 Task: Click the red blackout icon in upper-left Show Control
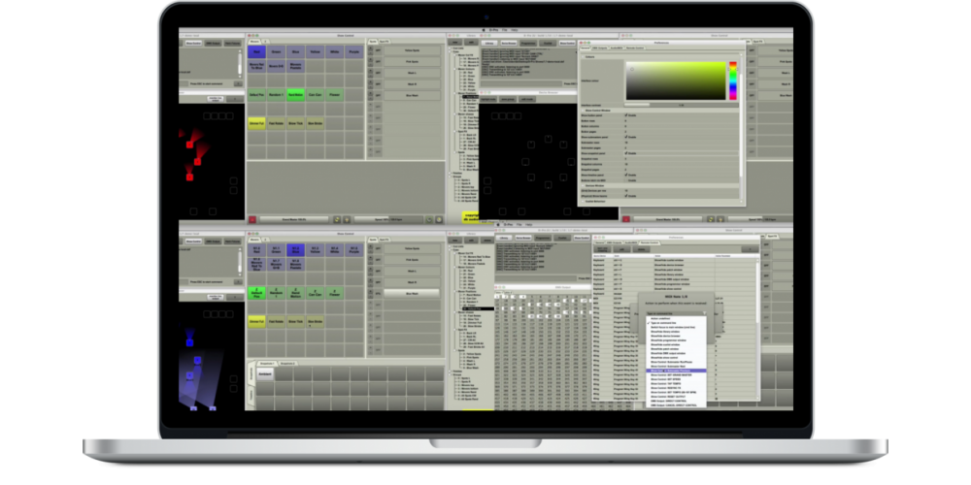coord(252,219)
